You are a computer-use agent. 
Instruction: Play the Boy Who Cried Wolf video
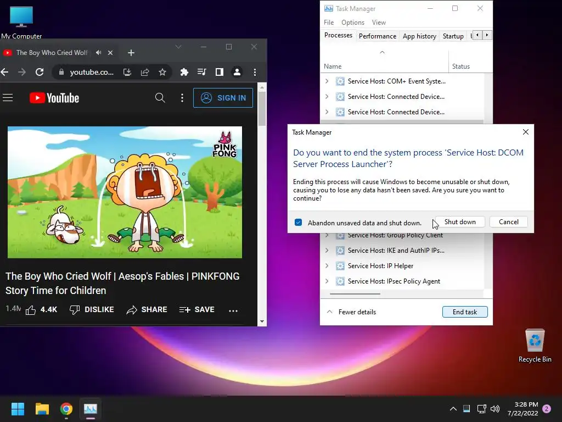tap(125, 192)
